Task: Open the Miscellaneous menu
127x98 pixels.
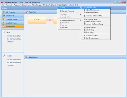Action: [x=37, y=5]
